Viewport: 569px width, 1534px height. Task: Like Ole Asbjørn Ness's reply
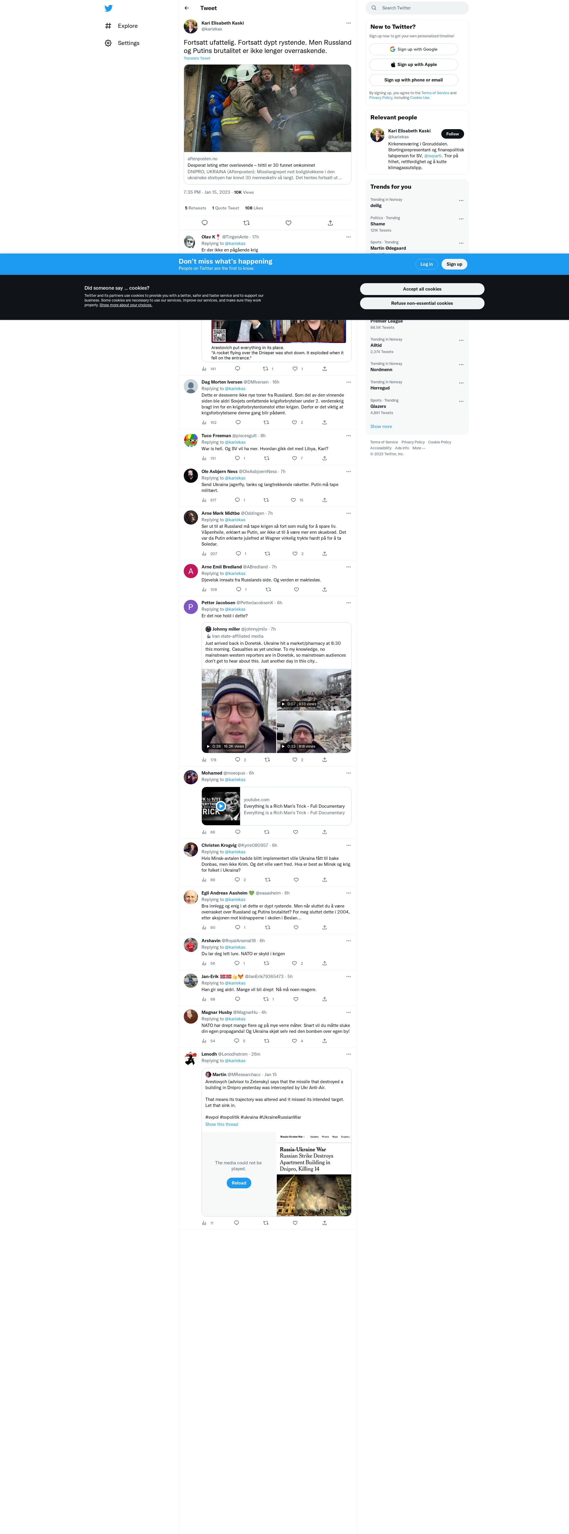[293, 500]
